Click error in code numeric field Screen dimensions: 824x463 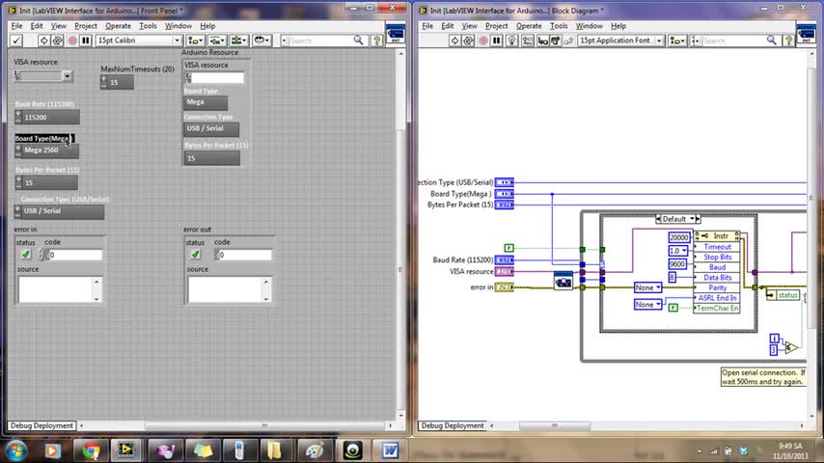[74, 255]
